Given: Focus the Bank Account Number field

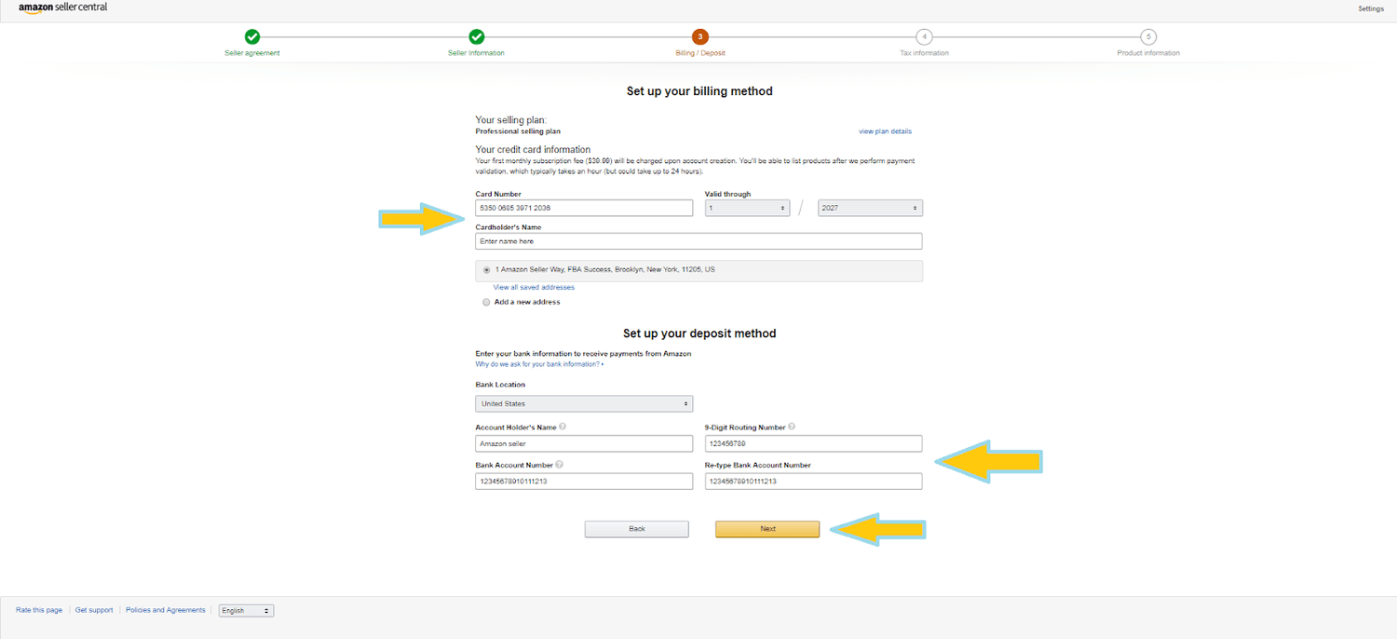Looking at the screenshot, I should [x=584, y=481].
